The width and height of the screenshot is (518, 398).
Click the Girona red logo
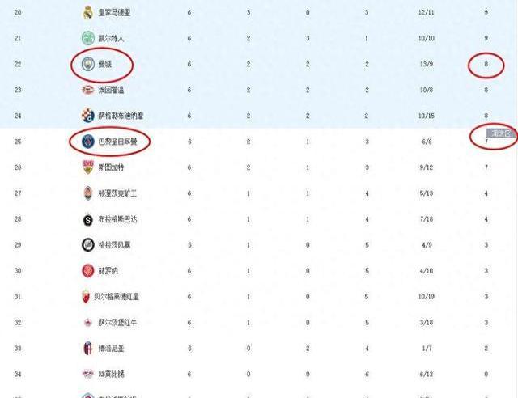point(88,270)
